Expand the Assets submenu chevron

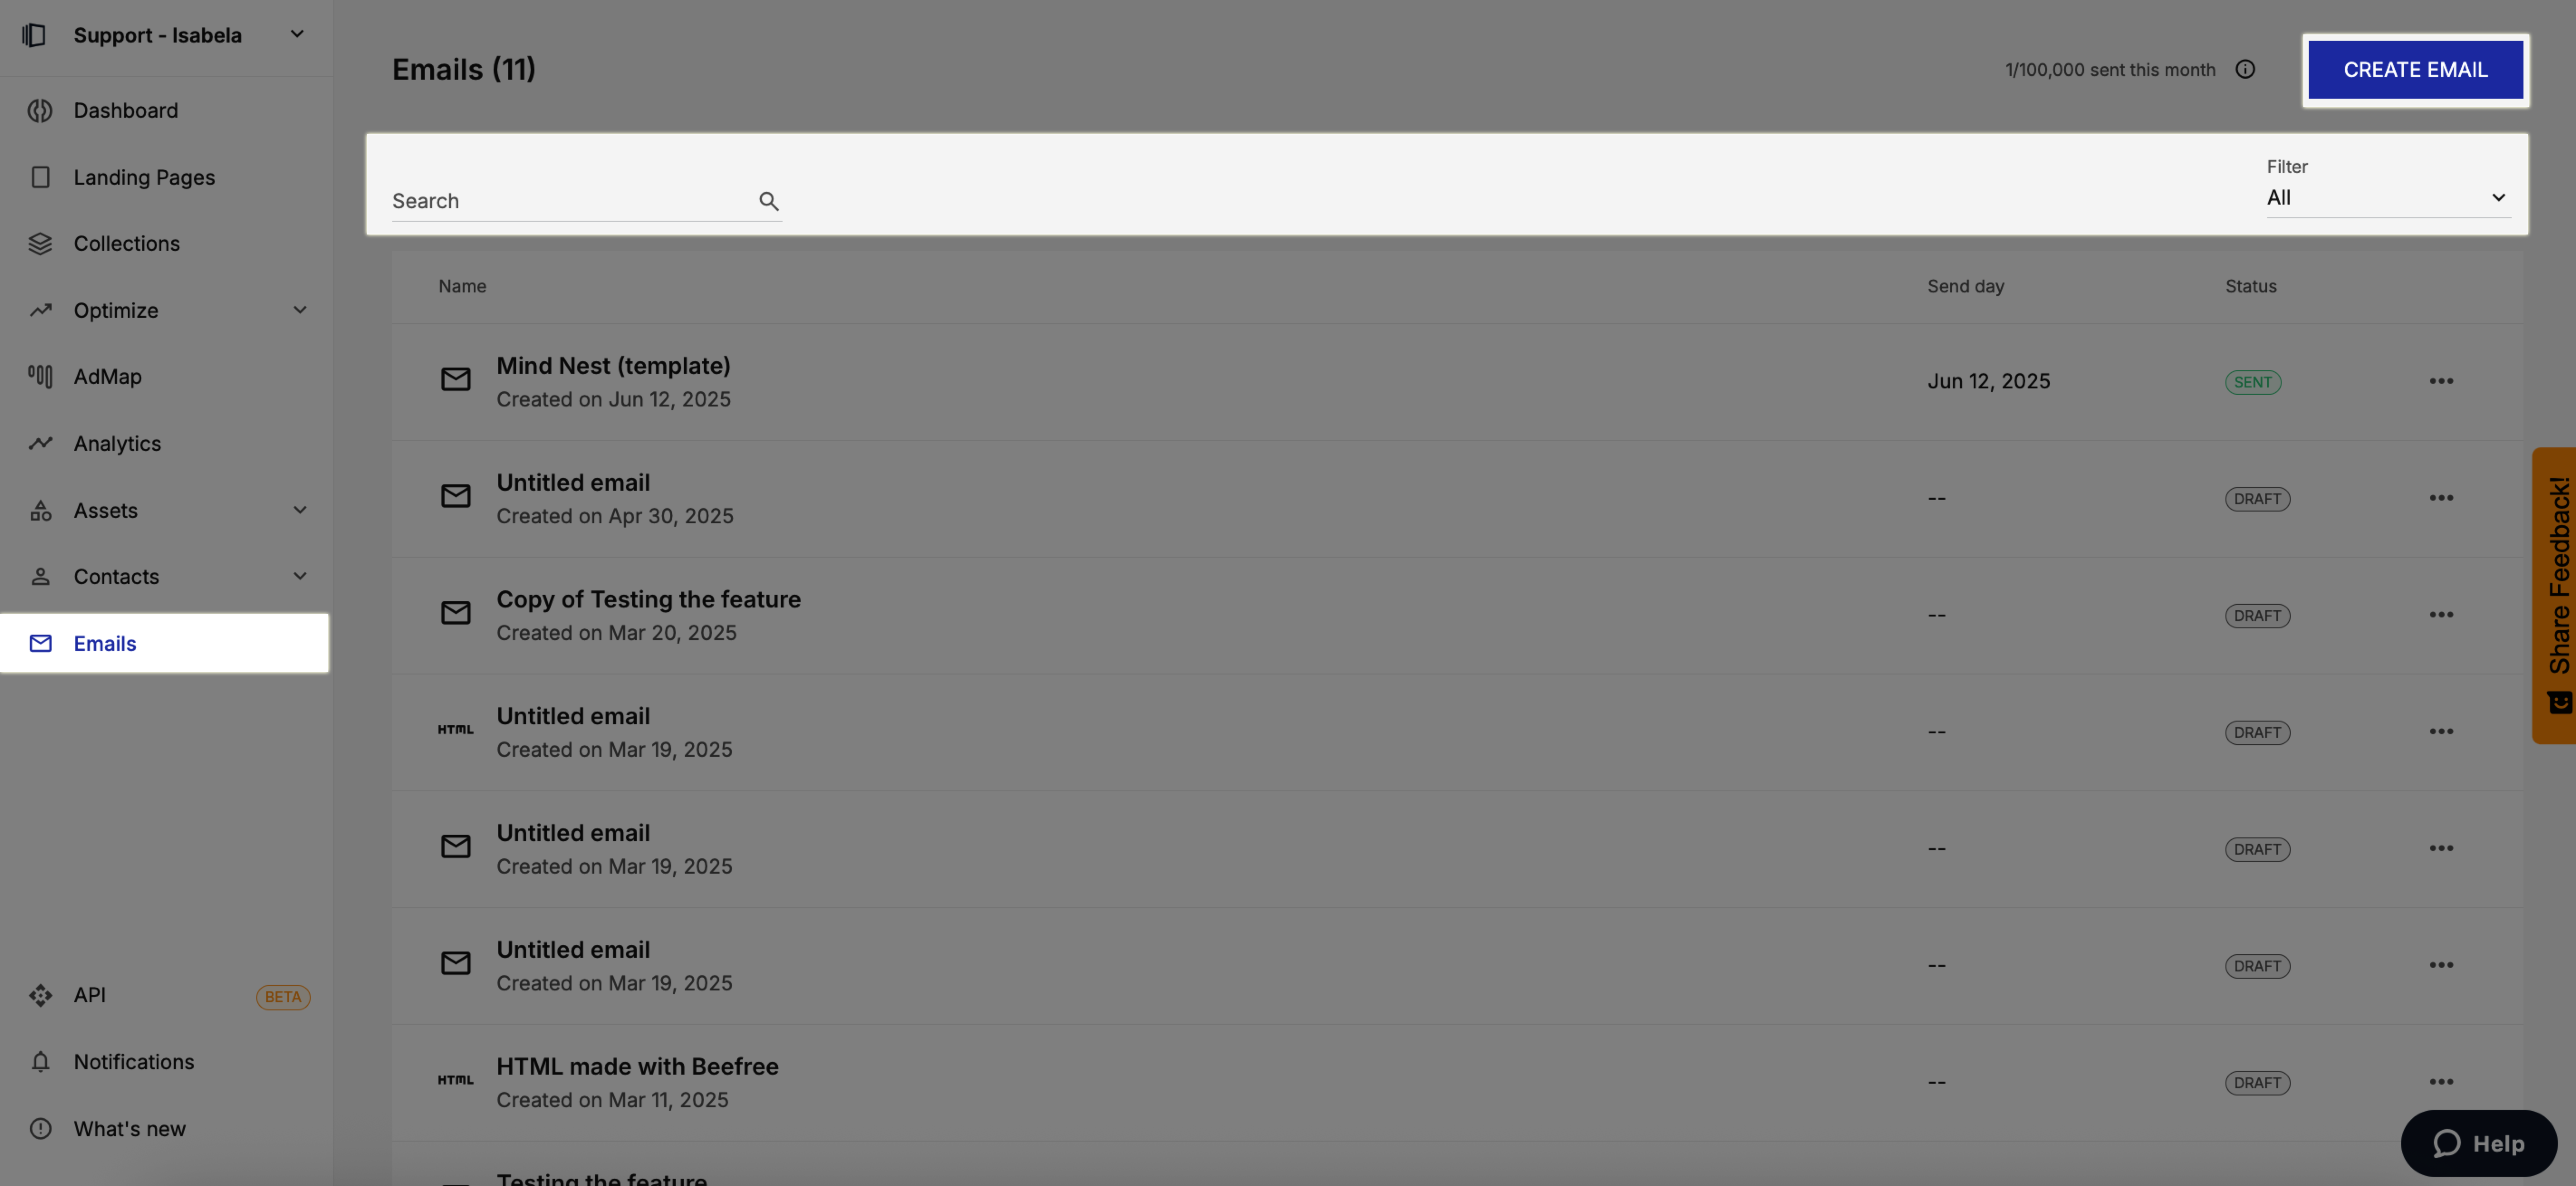(x=299, y=511)
